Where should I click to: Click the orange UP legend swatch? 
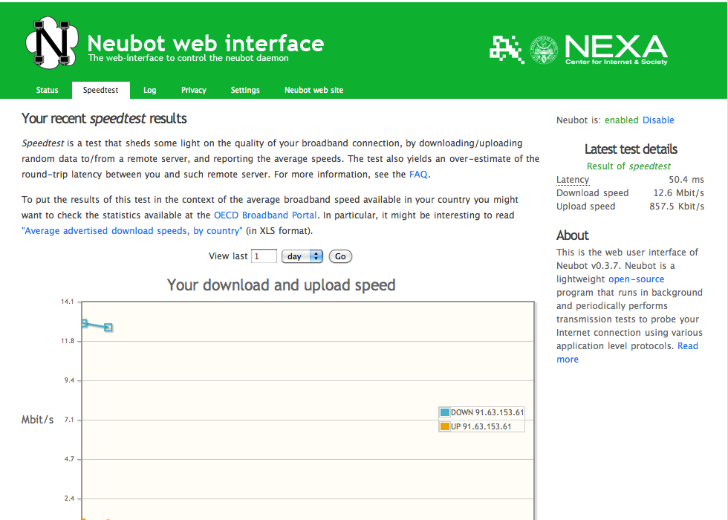point(443,426)
